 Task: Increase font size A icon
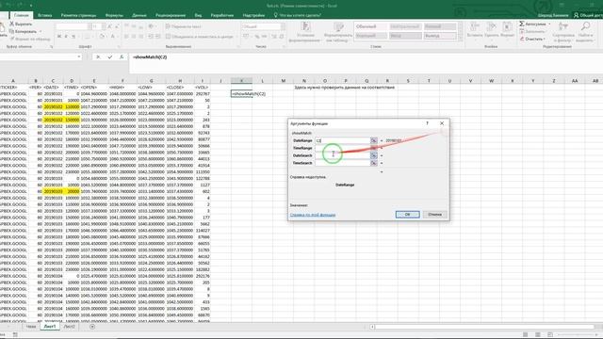[109, 26]
